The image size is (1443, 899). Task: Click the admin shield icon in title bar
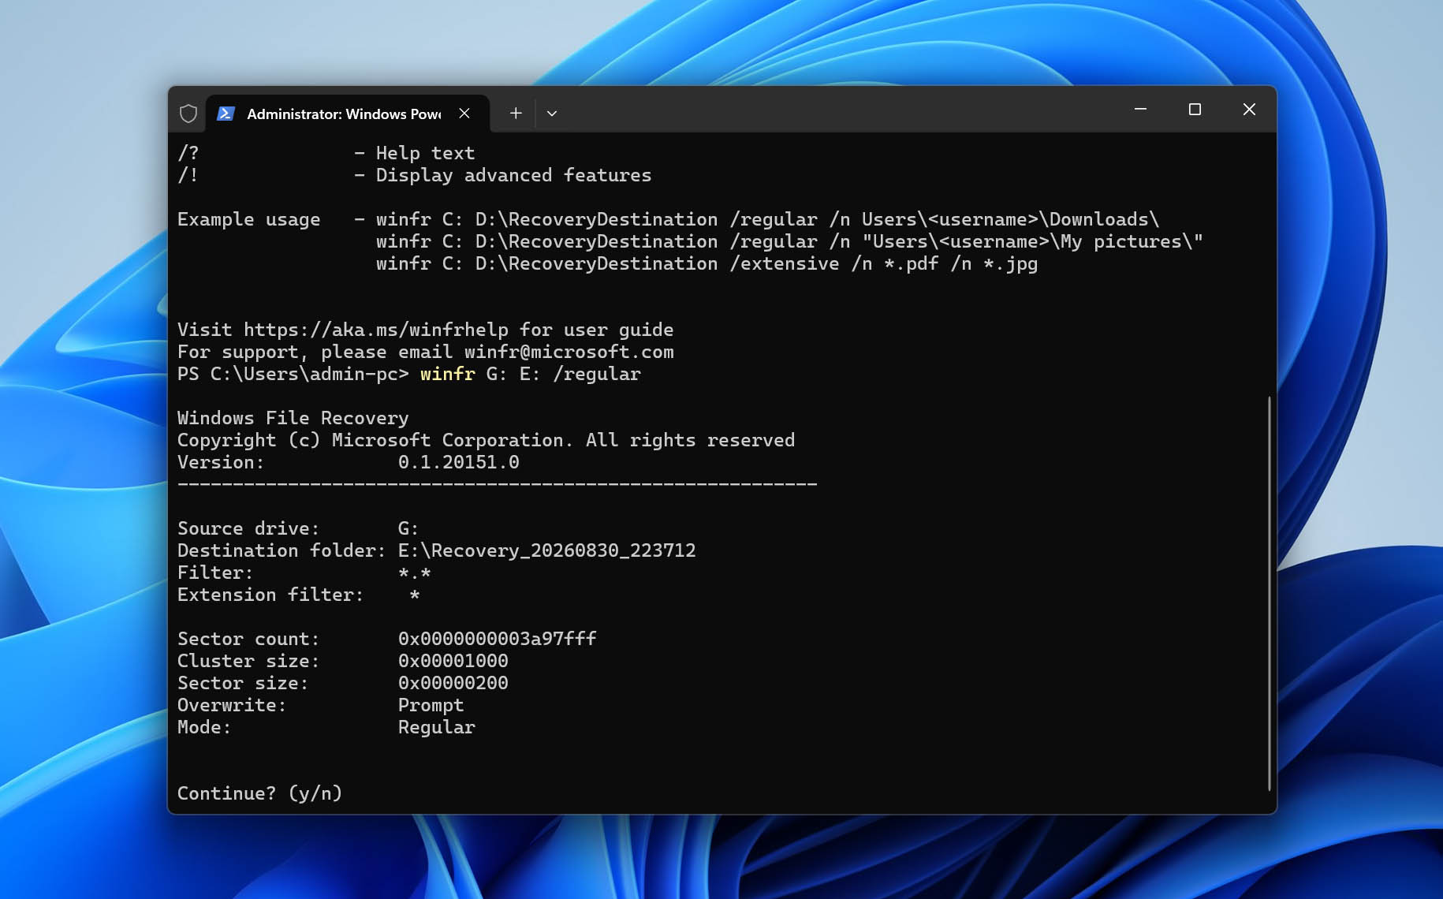pos(188,114)
